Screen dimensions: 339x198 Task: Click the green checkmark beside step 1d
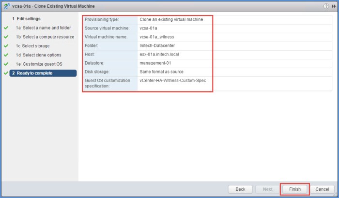[x=6, y=55]
